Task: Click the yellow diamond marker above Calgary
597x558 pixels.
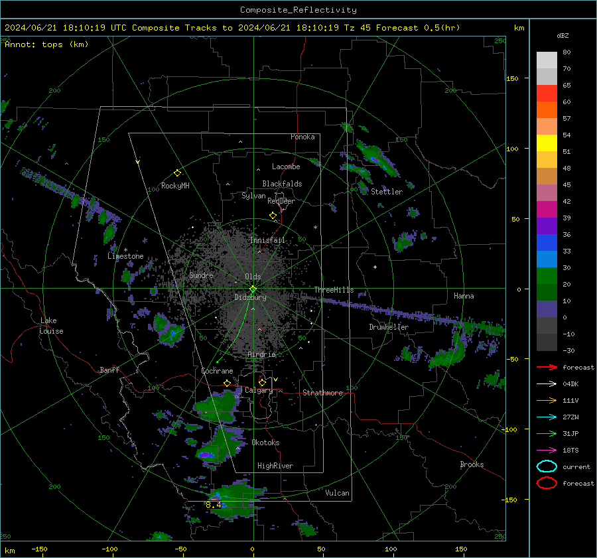Action: (262, 382)
